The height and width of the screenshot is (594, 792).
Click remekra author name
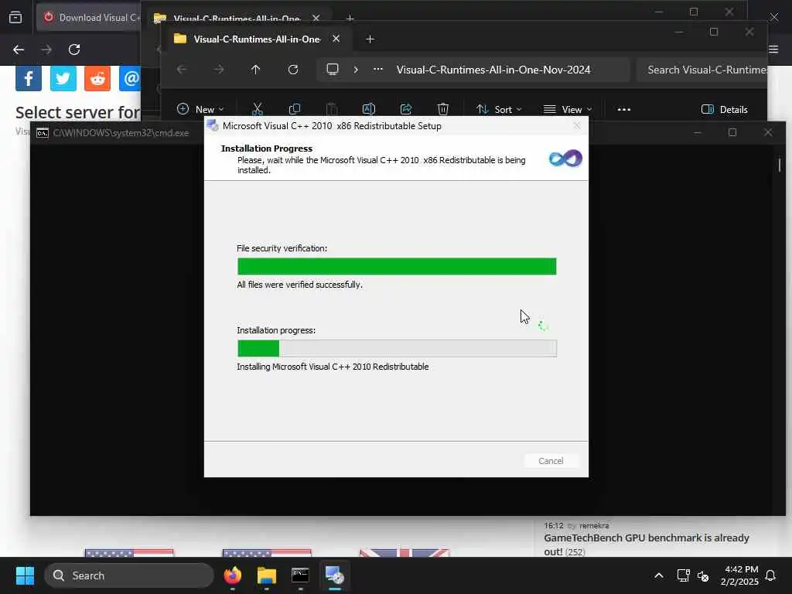594,525
